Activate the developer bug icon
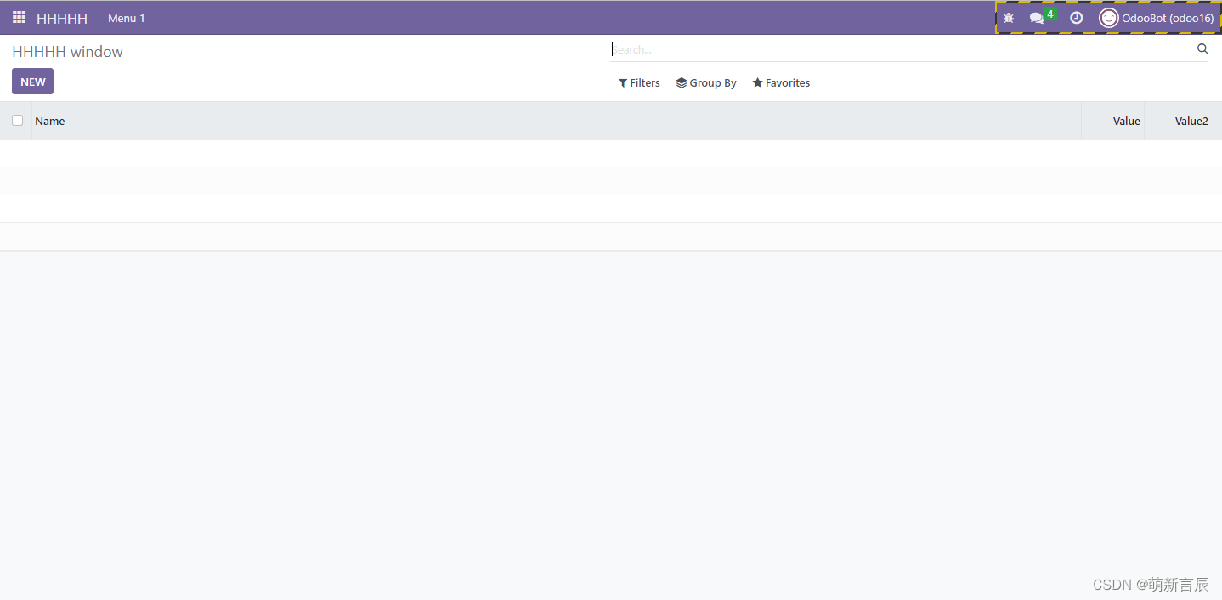Viewport: 1222px width, 600px height. click(x=1008, y=17)
